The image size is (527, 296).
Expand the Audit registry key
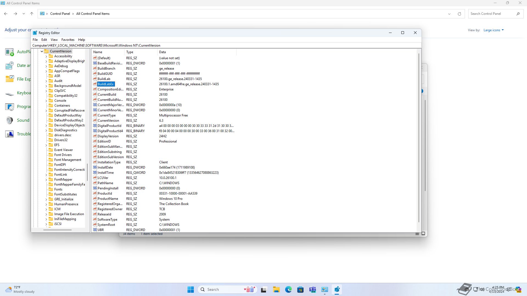coord(46,81)
